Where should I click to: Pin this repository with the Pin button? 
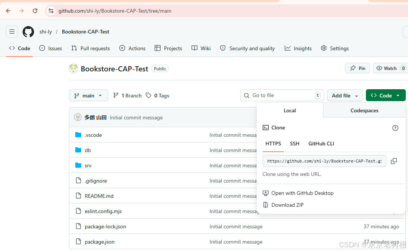(x=357, y=68)
